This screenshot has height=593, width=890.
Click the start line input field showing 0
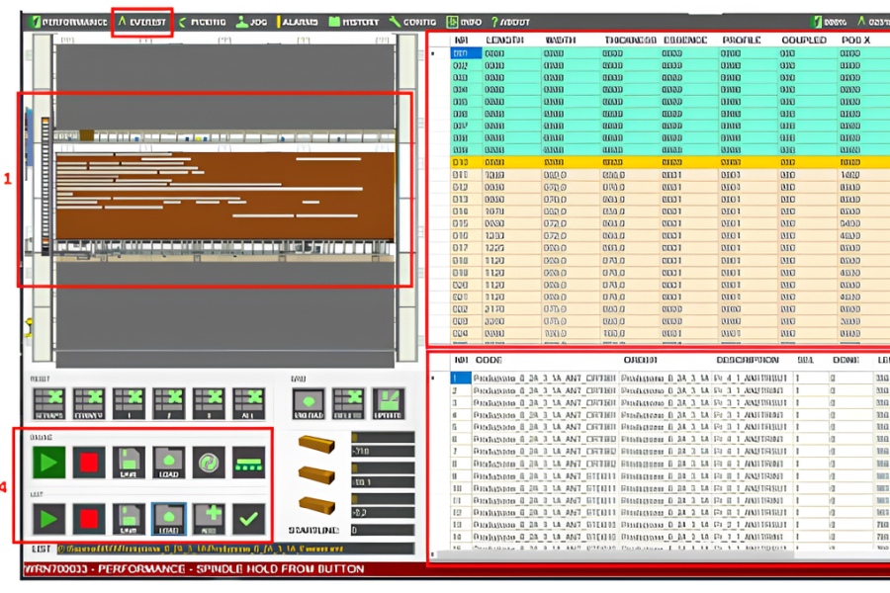point(383,530)
